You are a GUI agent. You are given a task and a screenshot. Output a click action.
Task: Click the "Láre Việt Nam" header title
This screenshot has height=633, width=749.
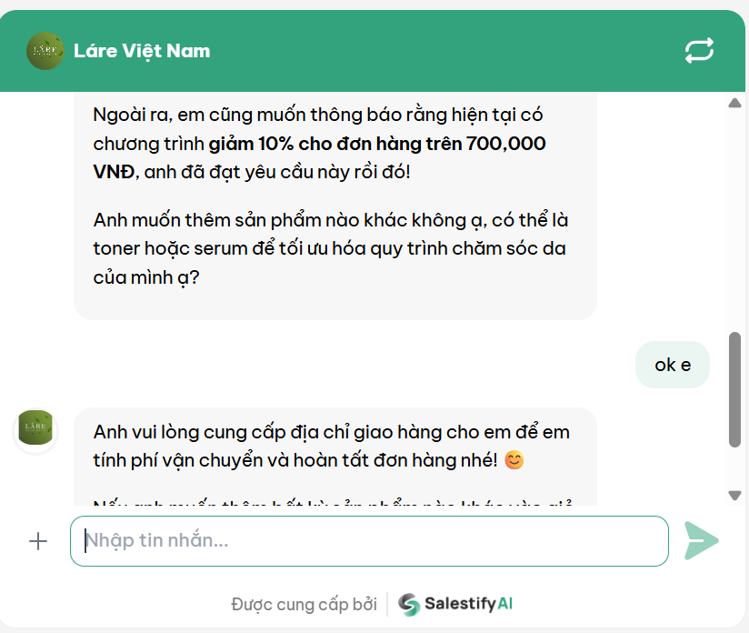coord(142,51)
